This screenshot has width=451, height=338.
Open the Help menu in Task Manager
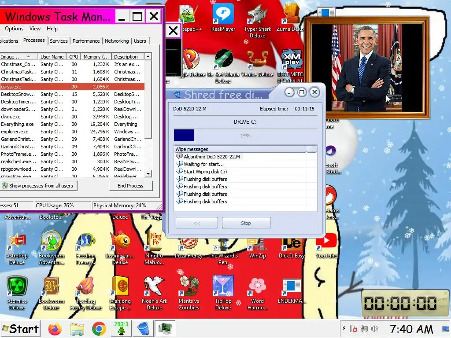click(52, 29)
